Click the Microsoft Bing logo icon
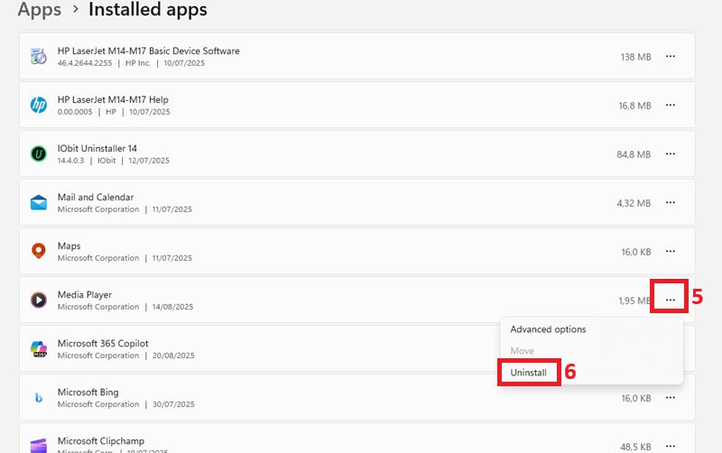The height and width of the screenshot is (453, 722). point(39,397)
